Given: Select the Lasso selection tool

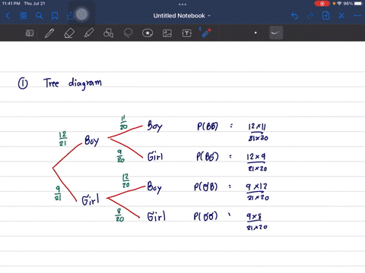Looking at the screenshot, I should [x=128, y=33].
